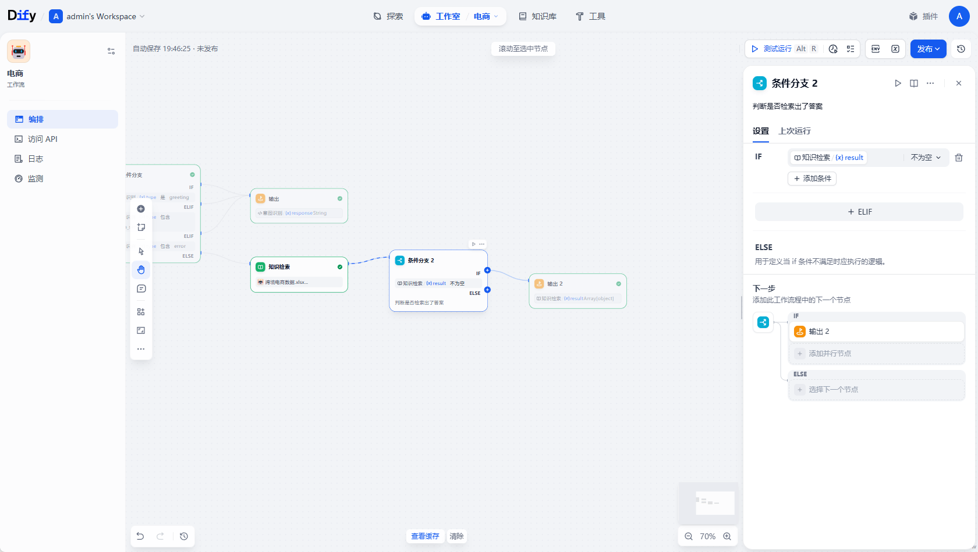This screenshot has width=978, height=552.
Task: Organize nodes layout icon
Action: (141, 312)
